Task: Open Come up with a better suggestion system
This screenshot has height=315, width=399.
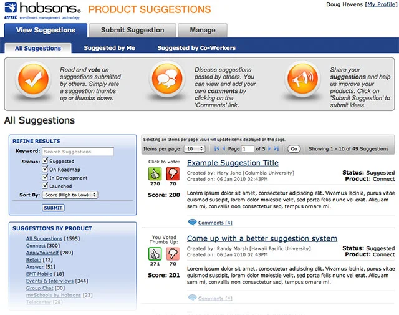Action: (262, 238)
